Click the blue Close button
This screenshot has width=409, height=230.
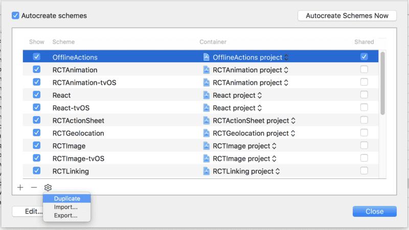375,211
